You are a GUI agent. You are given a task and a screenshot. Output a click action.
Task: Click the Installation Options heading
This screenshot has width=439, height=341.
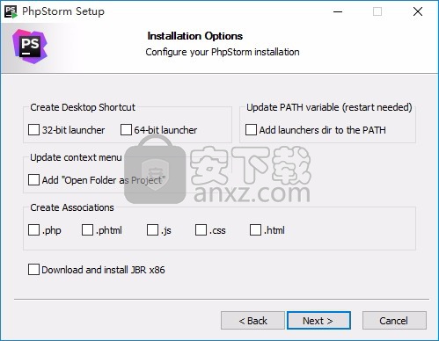pos(195,36)
